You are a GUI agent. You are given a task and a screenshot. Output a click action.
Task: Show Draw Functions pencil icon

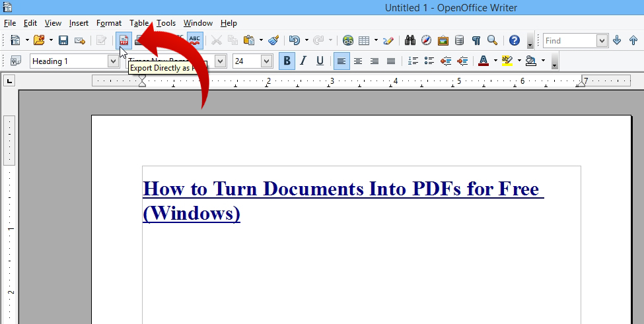coord(388,40)
